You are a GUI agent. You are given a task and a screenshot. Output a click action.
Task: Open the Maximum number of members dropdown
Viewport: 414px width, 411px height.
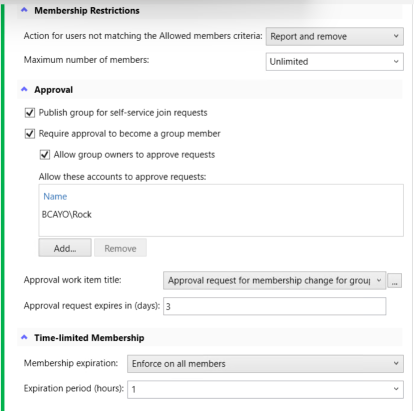pyautogui.click(x=334, y=62)
